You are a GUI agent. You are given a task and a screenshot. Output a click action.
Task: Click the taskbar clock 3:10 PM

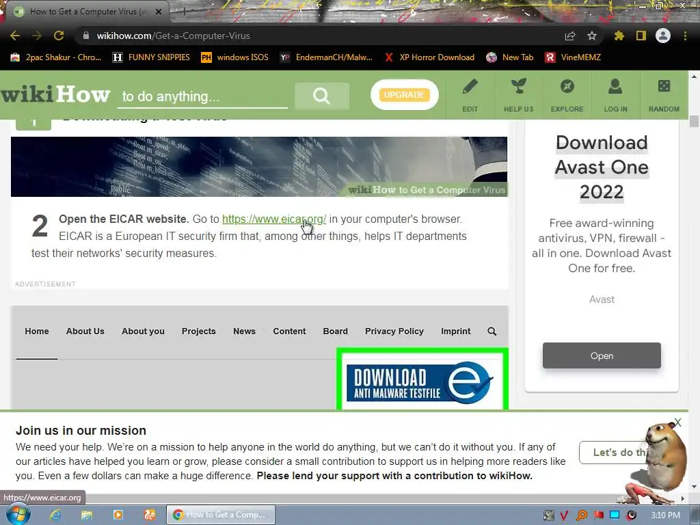point(666,515)
